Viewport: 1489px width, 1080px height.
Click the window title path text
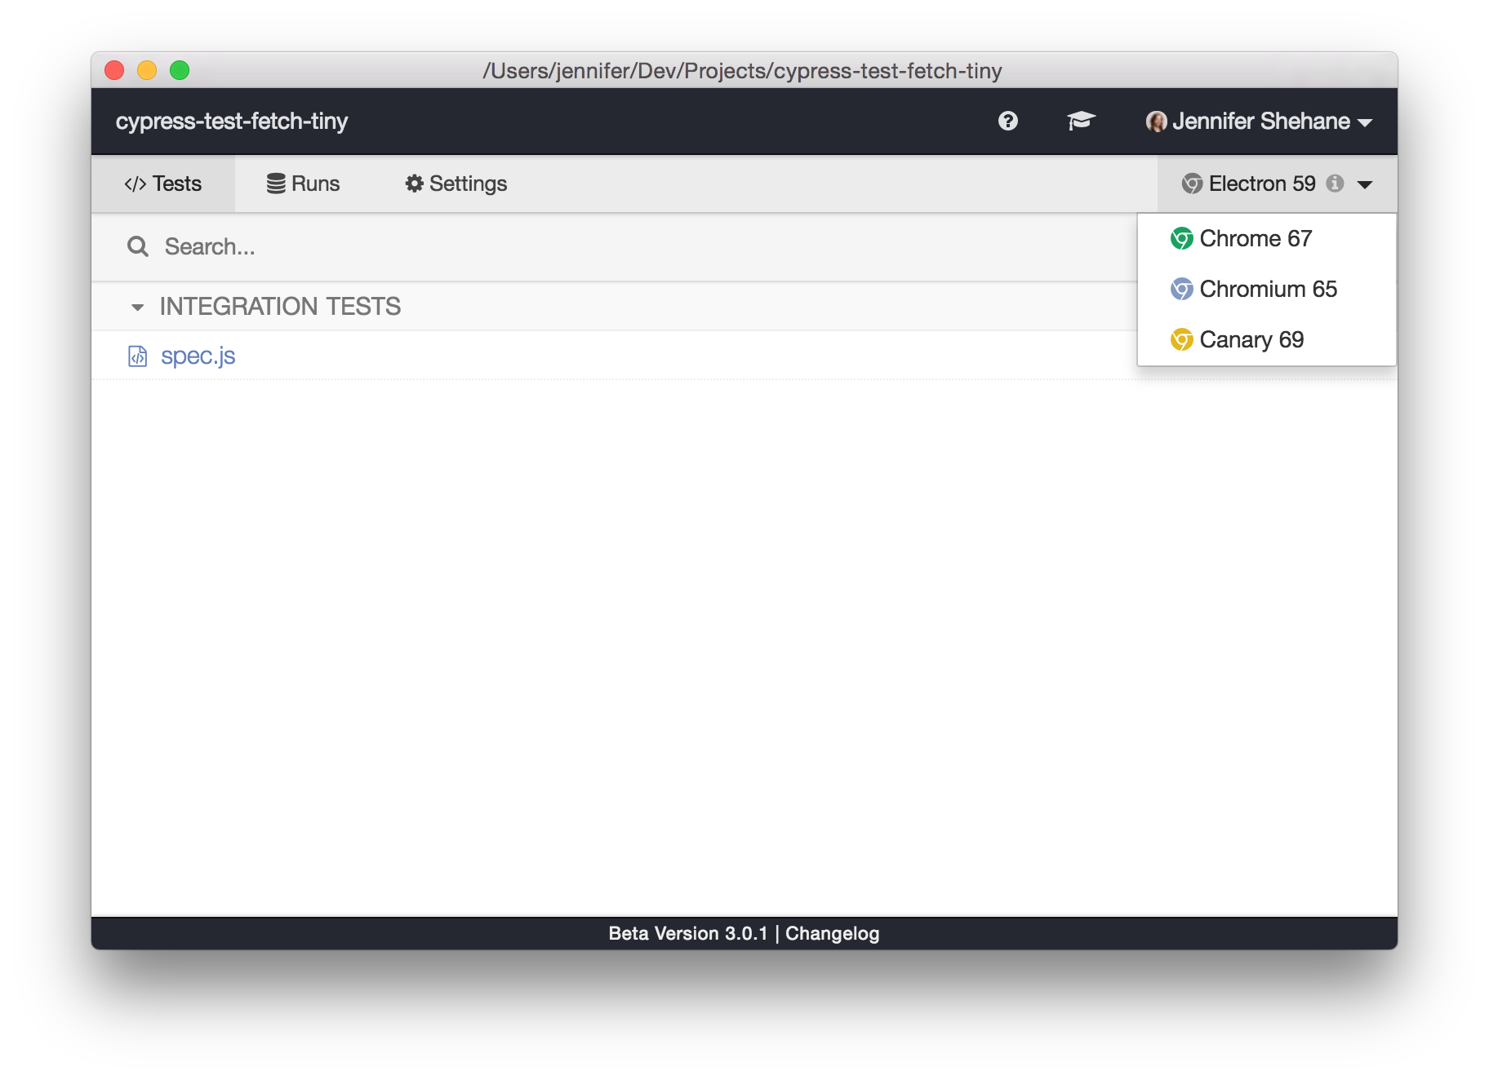[742, 71]
